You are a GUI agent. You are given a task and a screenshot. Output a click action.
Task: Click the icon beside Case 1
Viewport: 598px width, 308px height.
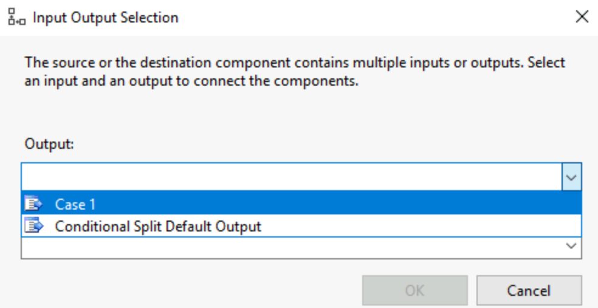coord(33,204)
